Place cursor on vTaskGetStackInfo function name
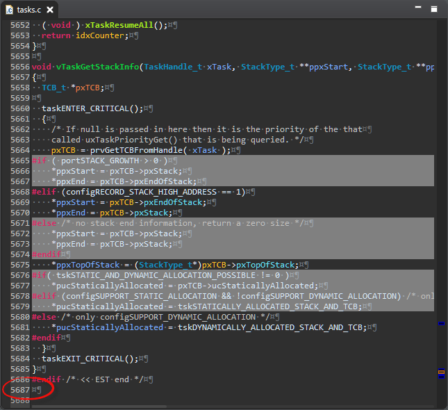Viewport: 448px width, 410px height. tap(97, 67)
